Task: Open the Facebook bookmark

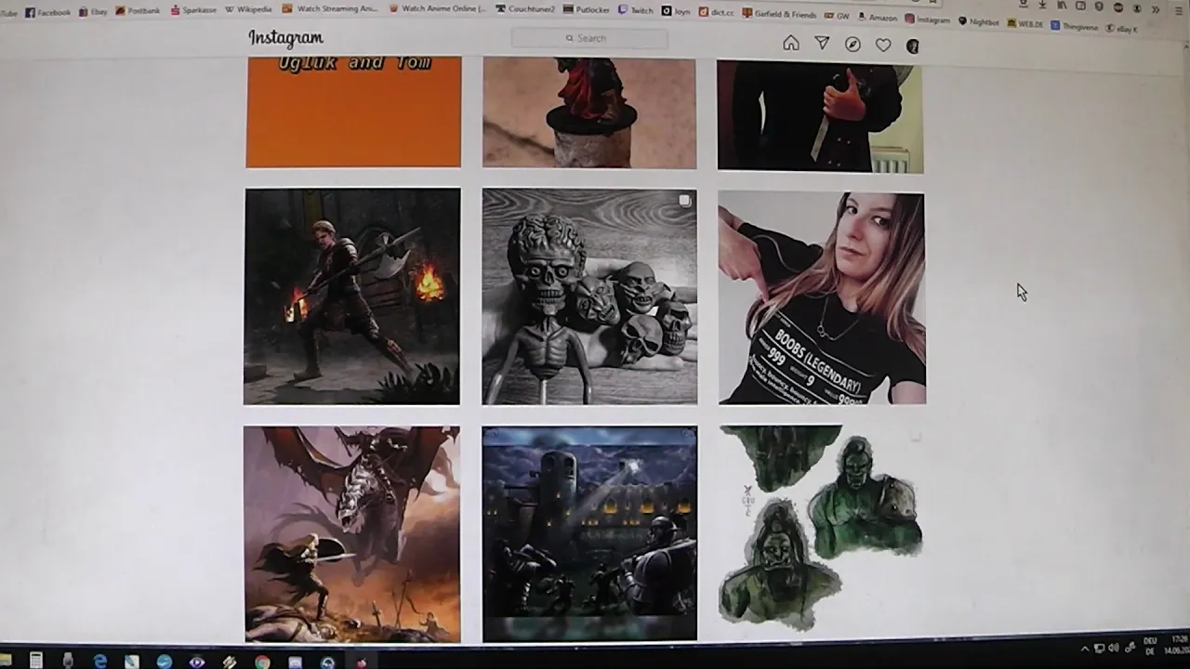Action: click(47, 12)
